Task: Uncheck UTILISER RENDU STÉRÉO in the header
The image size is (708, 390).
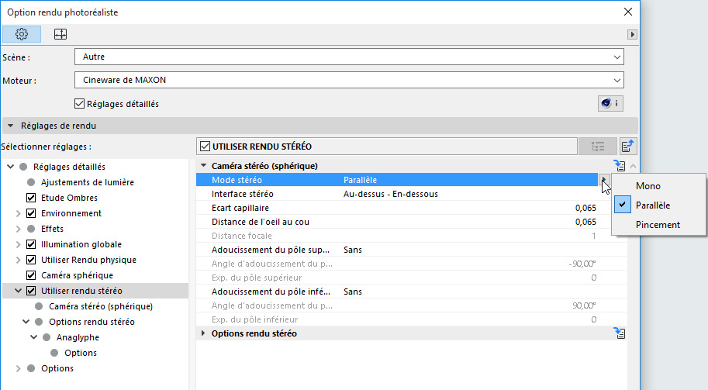Action: [205, 147]
